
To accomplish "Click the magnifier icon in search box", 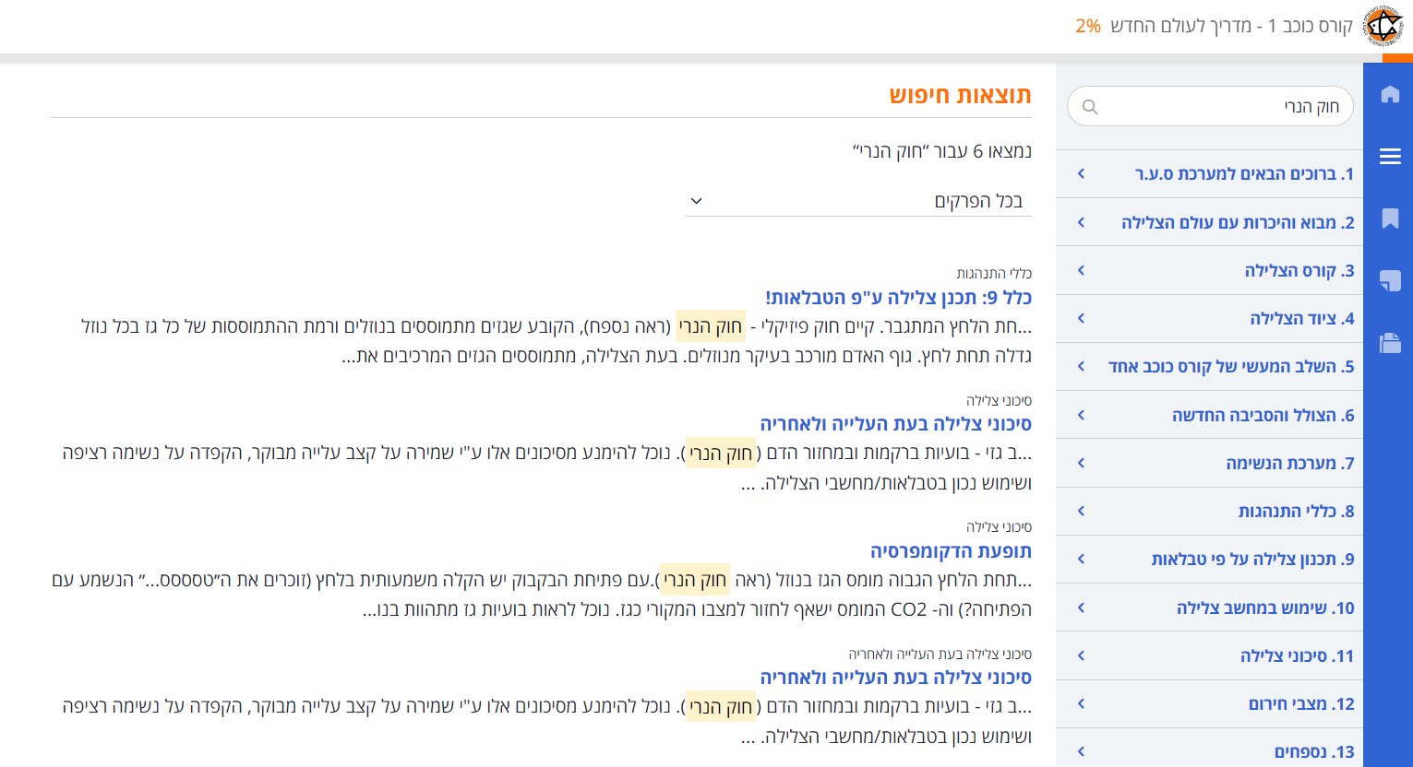I will [x=1090, y=107].
